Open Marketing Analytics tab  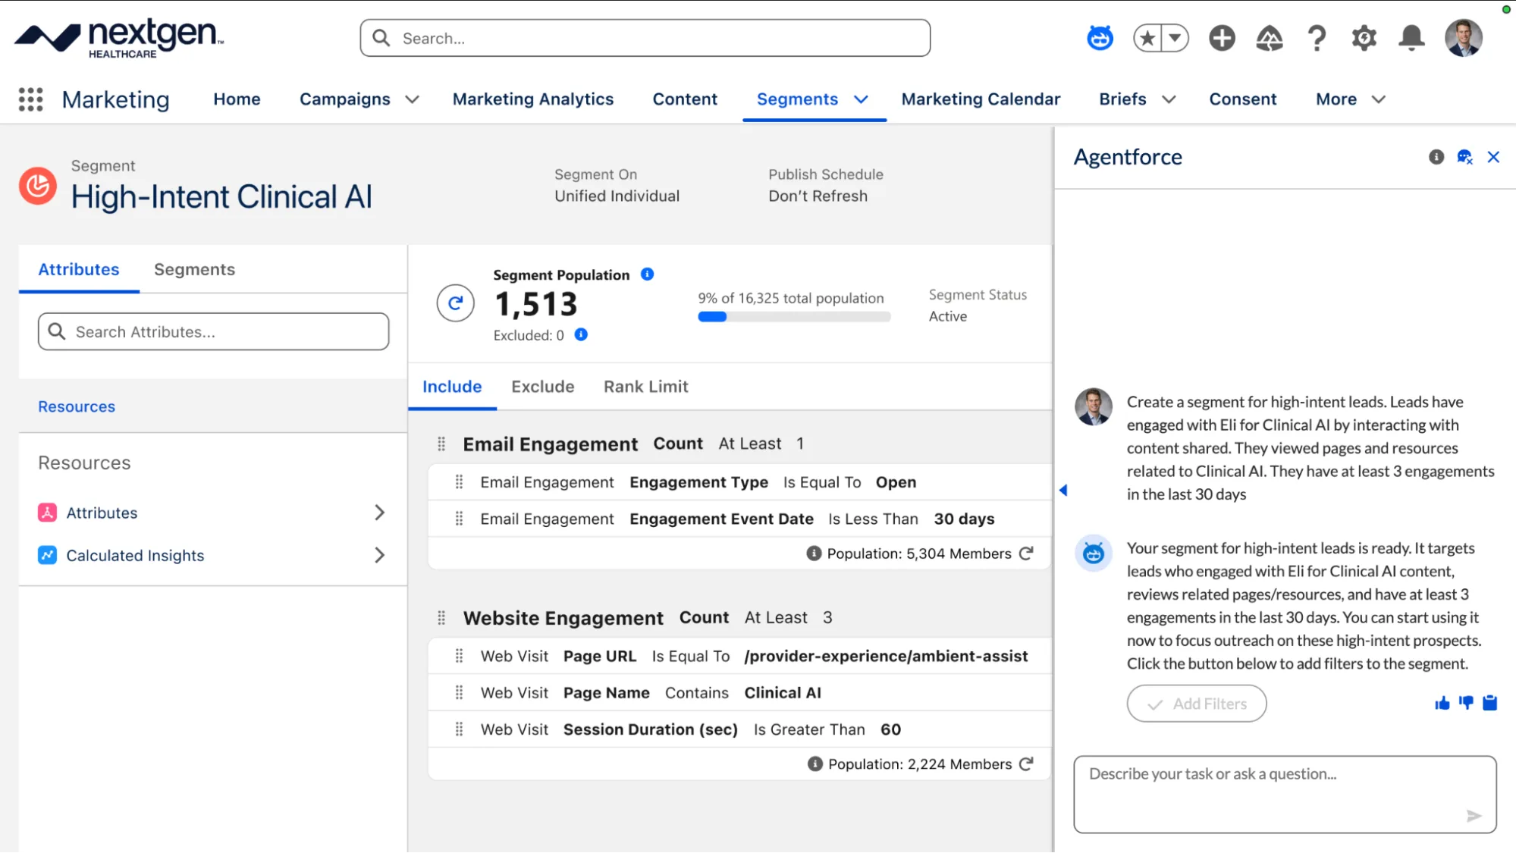tap(533, 99)
